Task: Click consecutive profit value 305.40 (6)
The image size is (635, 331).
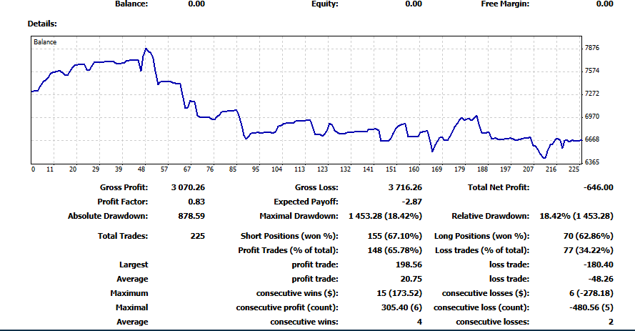Action: point(401,307)
